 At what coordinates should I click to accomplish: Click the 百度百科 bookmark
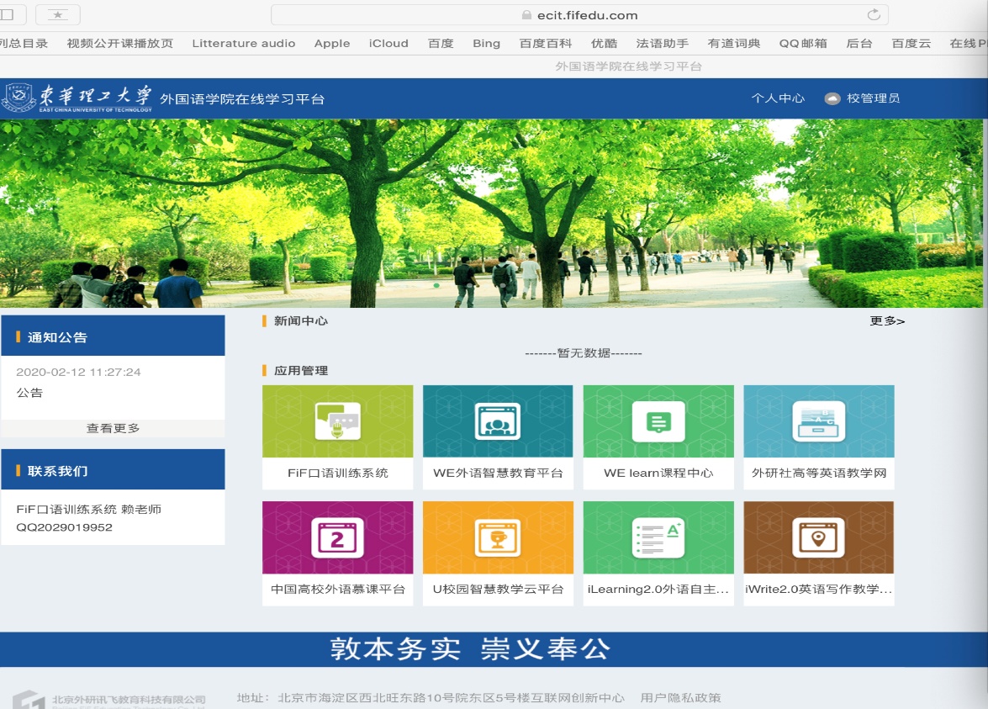[545, 44]
